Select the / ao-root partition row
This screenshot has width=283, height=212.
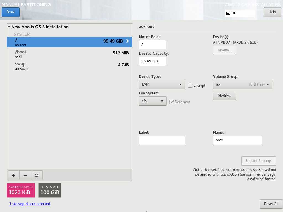[x=69, y=42]
